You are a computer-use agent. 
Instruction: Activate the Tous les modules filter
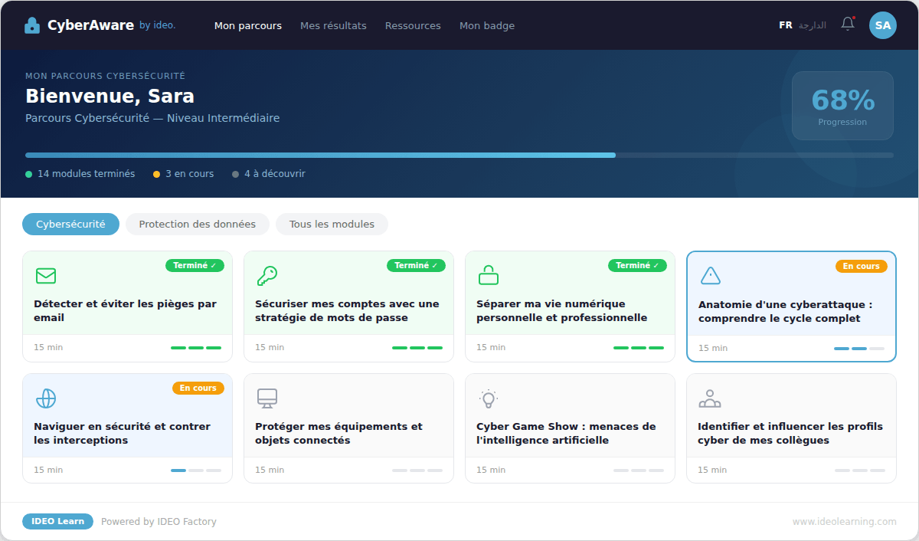tap(332, 224)
